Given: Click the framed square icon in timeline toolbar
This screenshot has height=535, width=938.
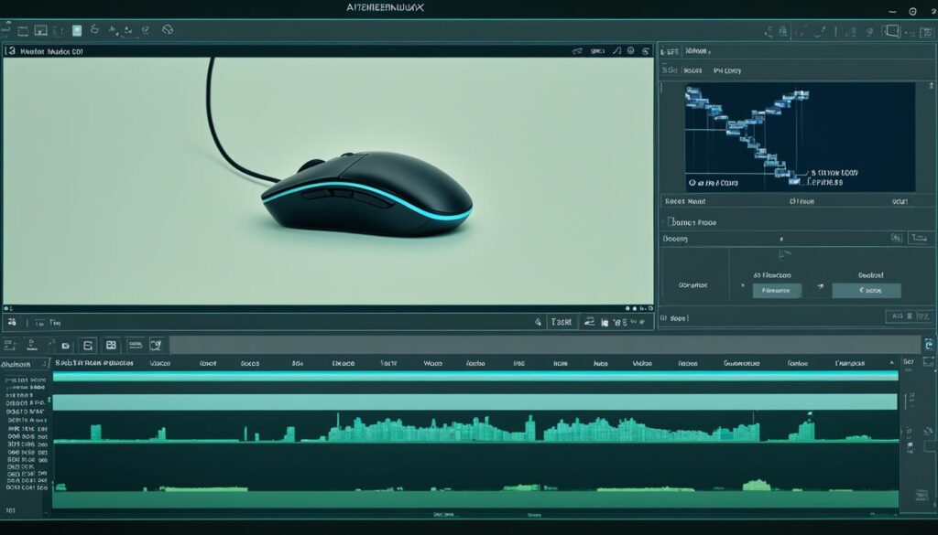Looking at the screenshot, I should [88, 345].
